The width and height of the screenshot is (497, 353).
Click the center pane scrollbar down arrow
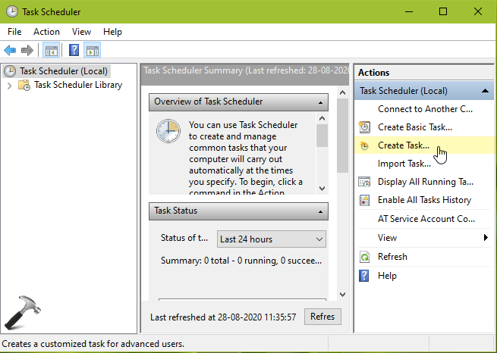(342, 295)
